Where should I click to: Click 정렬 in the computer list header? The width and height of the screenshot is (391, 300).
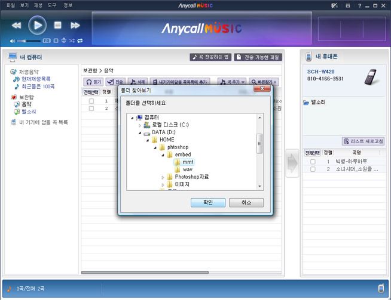(106, 92)
